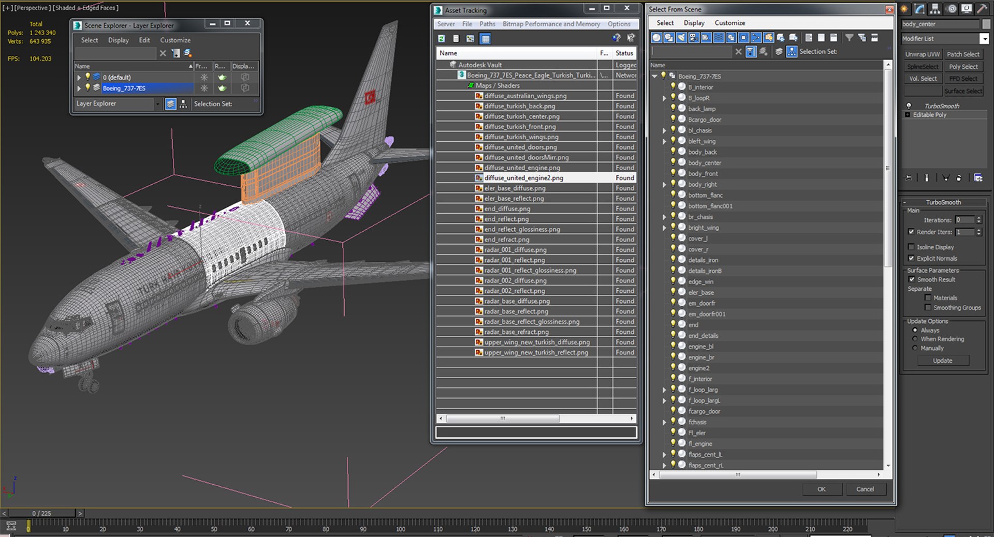The image size is (994, 537).
Task: Open Edit menu in Scene Explorer
Action: [144, 40]
